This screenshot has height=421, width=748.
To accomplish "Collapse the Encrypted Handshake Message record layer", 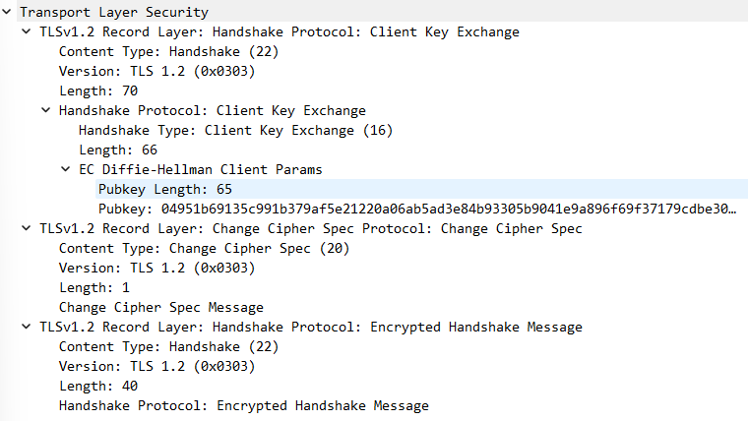I will click(27, 328).
